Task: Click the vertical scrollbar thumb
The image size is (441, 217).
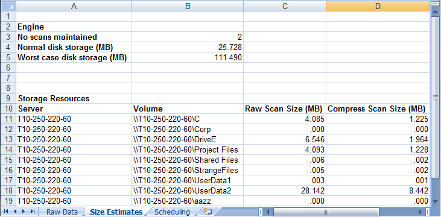Action: pyautogui.click(x=435, y=97)
